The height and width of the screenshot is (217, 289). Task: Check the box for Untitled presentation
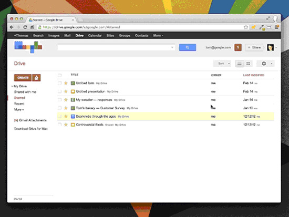click(x=59, y=91)
